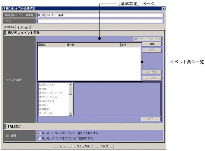Select the 条件 column header

coord(130,45)
